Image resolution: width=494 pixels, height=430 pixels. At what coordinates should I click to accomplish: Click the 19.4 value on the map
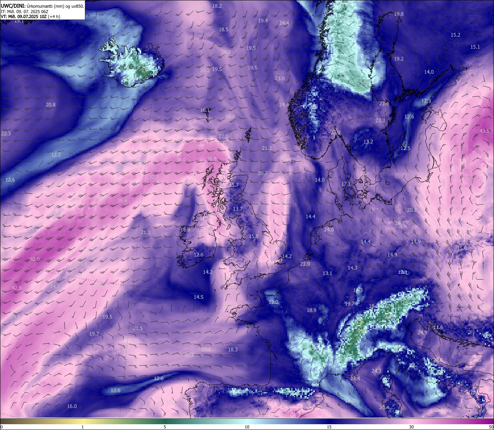coord(263,20)
